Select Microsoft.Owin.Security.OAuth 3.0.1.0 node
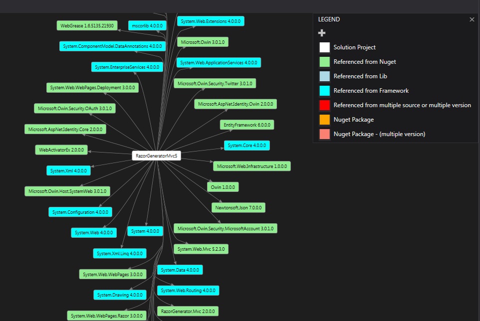Viewport: 480px width, 321px height. 75,108
